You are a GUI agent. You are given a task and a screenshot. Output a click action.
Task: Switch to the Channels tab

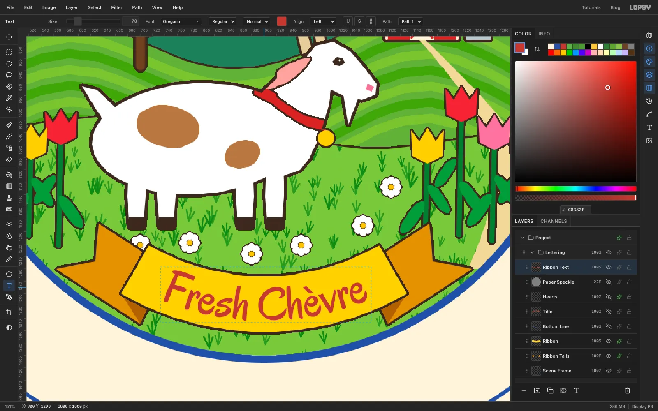(x=554, y=221)
